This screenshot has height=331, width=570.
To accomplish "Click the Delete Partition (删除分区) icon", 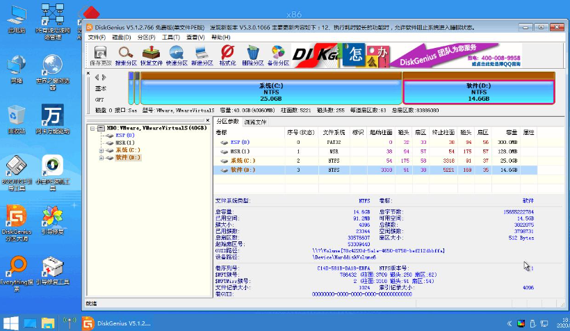I will tap(253, 56).
